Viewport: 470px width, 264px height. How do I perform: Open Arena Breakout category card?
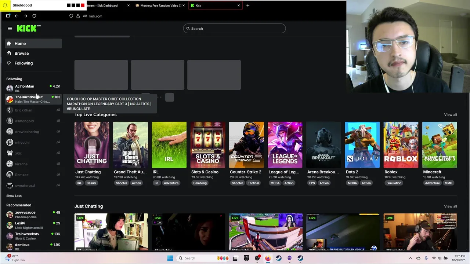(323, 145)
